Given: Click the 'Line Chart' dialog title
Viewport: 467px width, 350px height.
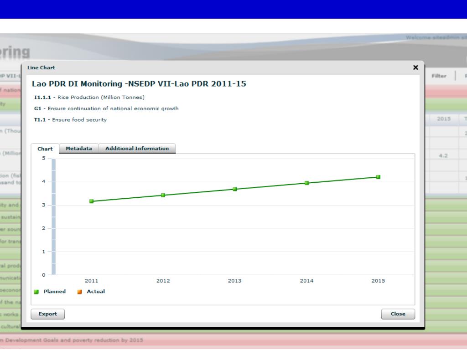Looking at the screenshot, I should coord(41,67).
